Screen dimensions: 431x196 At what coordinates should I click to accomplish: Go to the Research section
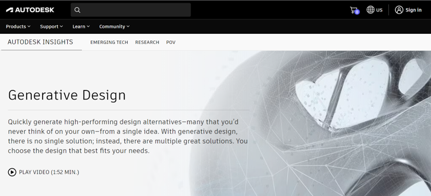(x=147, y=43)
